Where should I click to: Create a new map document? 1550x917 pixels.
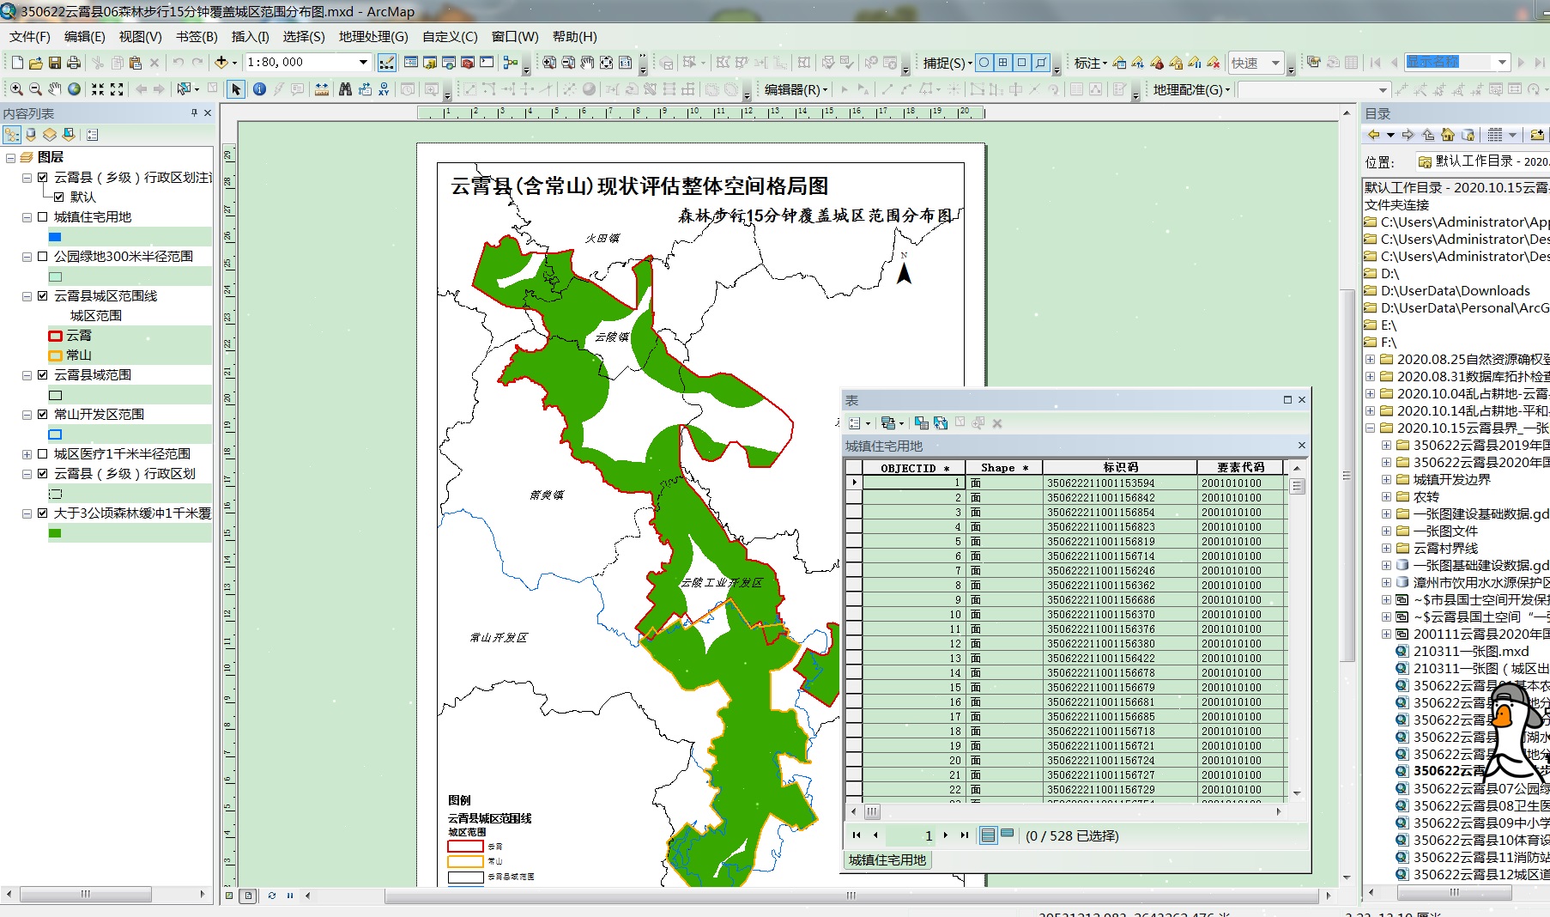coord(17,63)
